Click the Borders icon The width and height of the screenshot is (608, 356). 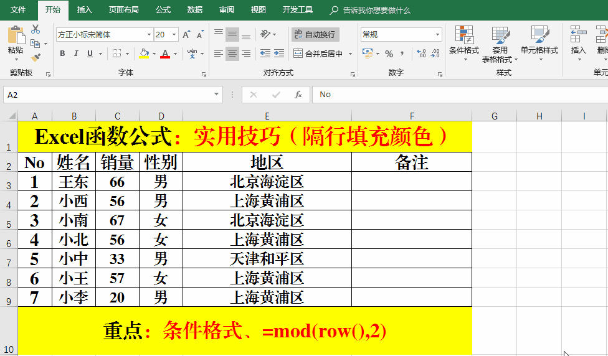(x=116, y=54)
